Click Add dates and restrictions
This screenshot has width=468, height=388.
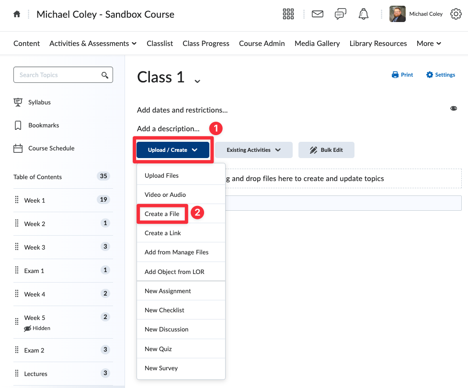pos(182,110)
